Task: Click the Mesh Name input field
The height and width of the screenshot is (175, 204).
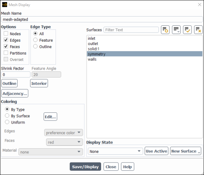Action: tap(102, 20)
